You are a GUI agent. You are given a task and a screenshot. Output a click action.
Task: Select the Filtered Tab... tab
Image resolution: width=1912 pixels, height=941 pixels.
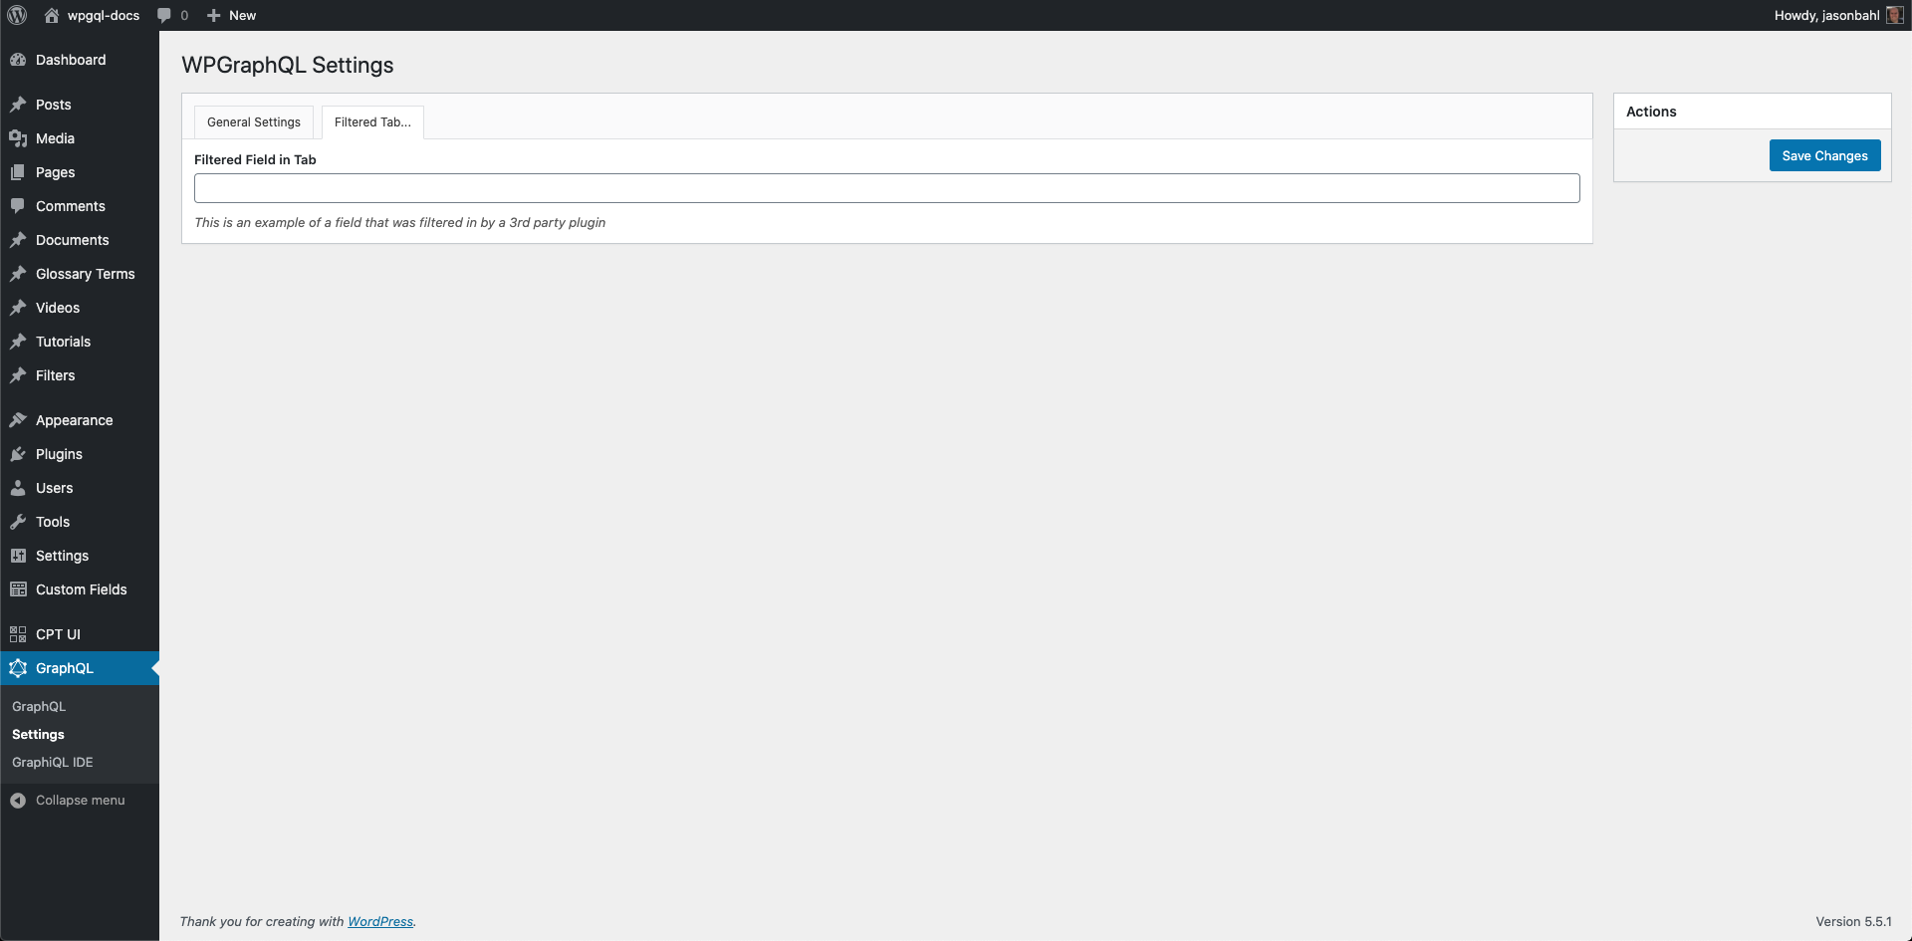pos(372,122)
